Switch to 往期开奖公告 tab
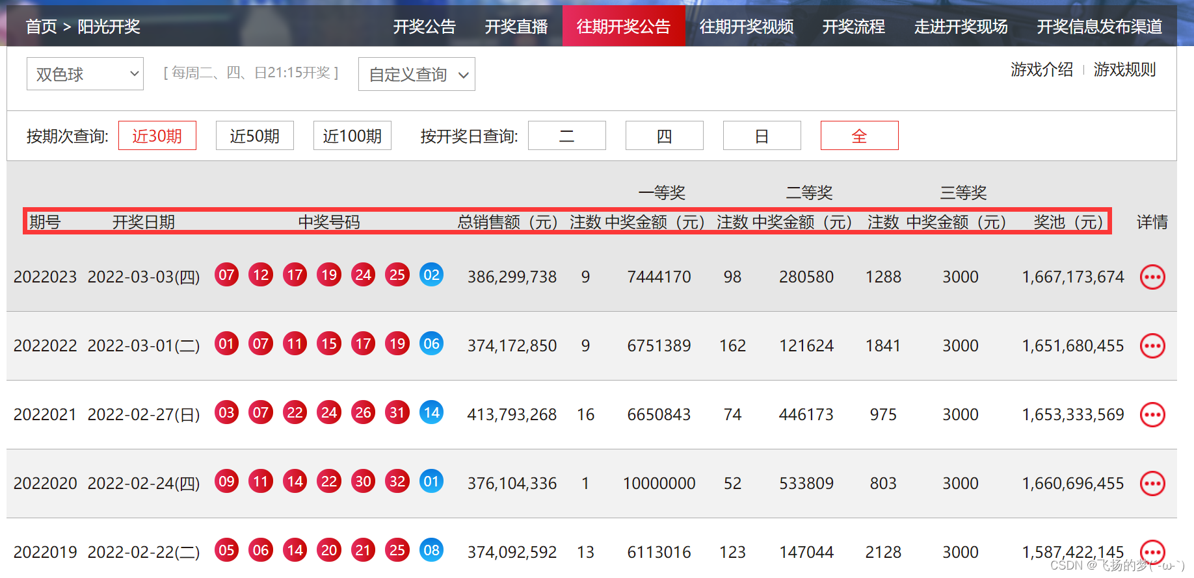This screenshot has height=578, width=1194. coord(624,26)
